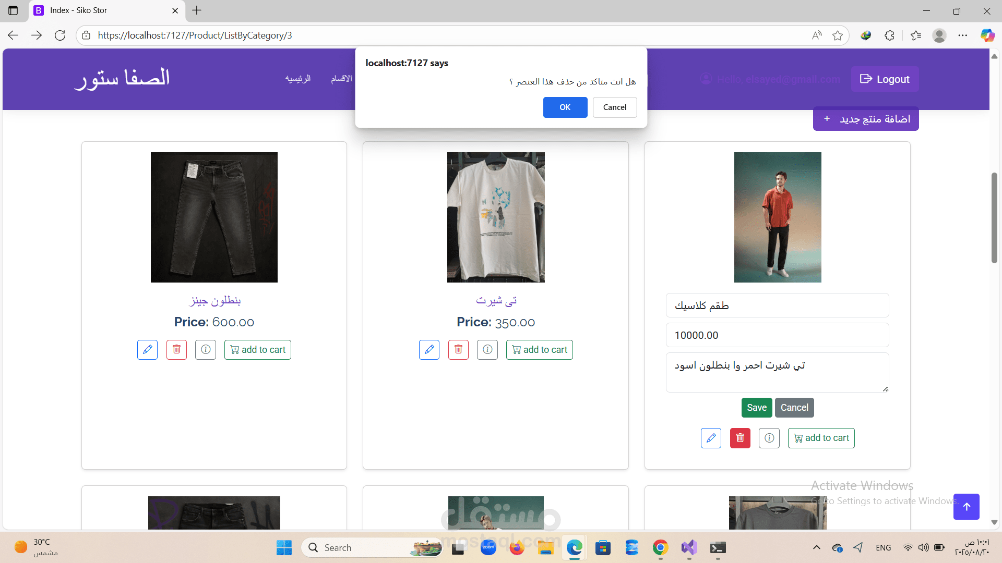The height and width of the screenshot is (563, 1002).
Task: Click the Logout button
Action: click(x=885, y=79)
